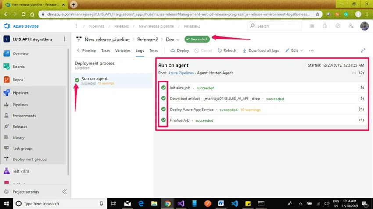373x209 pixels.
Task: Open the Windows Start menu
Action: point(7,204)
